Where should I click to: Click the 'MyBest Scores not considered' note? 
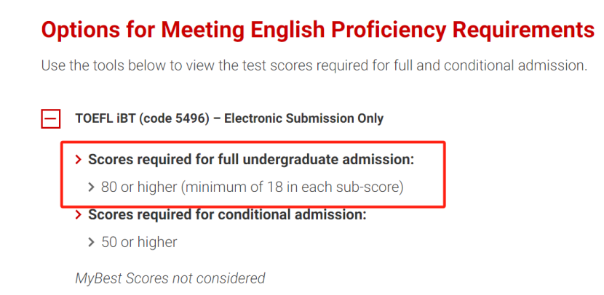tap(170, 278)
